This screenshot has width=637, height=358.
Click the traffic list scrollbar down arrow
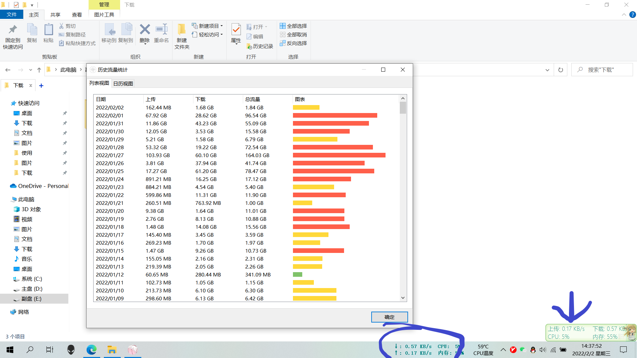(x=403, y=298)
